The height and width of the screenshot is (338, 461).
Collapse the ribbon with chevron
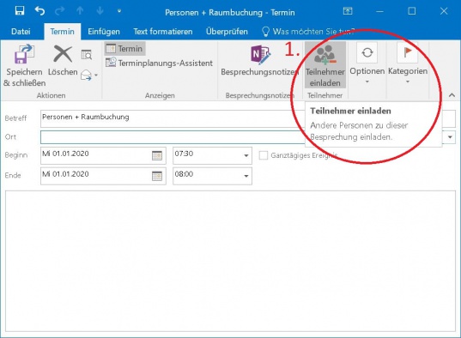pyautogui.click(x=452, y=95)
